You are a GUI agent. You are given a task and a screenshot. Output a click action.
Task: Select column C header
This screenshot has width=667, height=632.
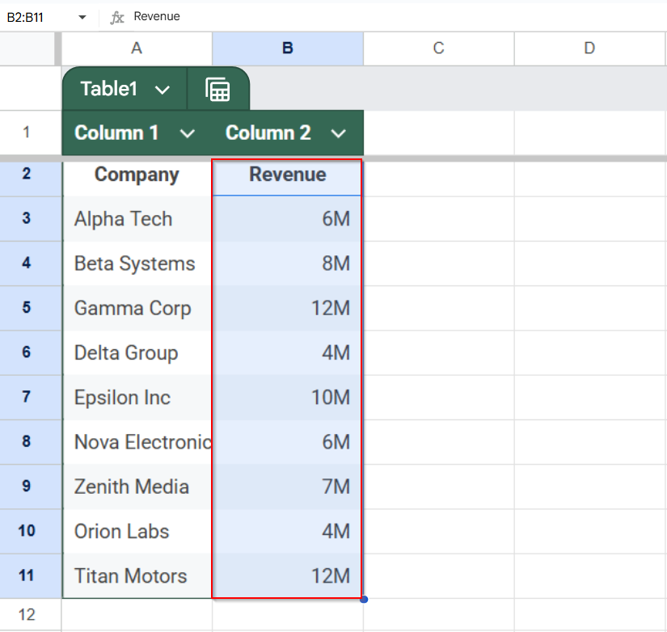[x=438, y=48]
